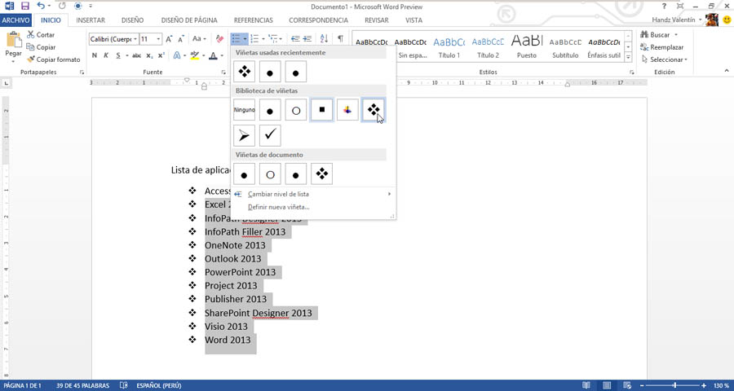The image size is (734, 391).
Task: Show paragraph marks with pilcrow icon
Action: 340,38
